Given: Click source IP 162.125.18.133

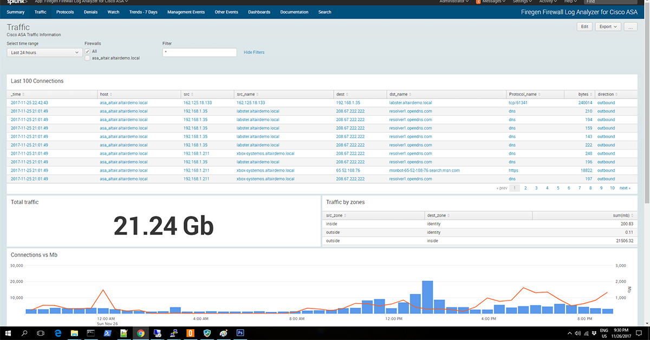Looking at the screenshot, I should pos(198,102).
